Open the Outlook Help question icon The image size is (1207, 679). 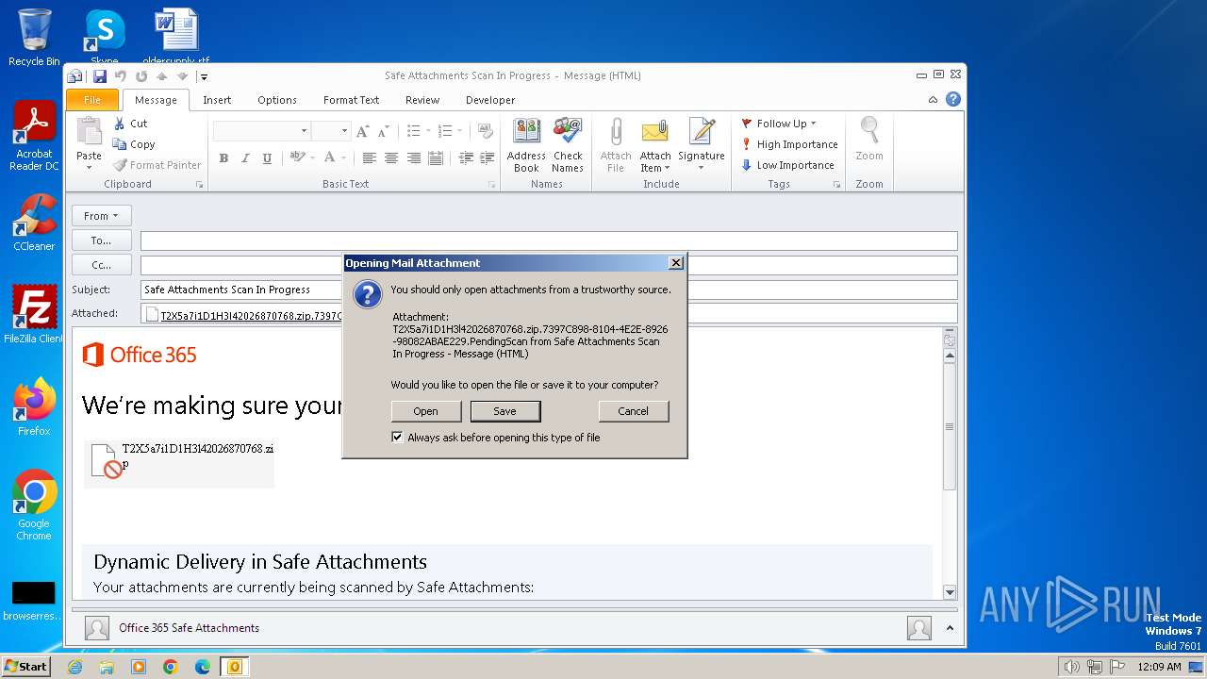click(x=953, y=99)
